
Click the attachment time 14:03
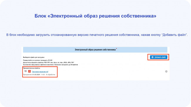43,75
